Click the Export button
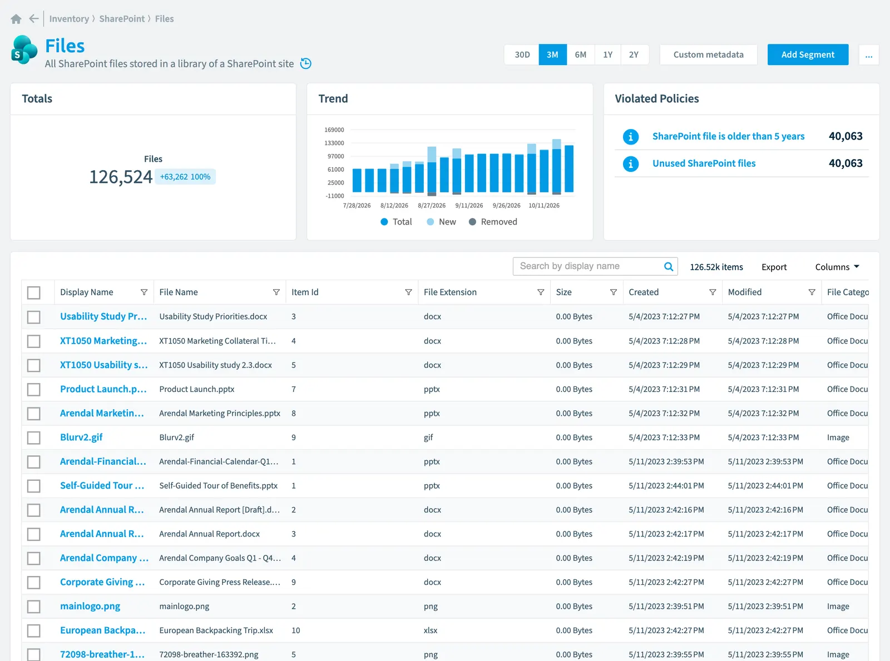Image resolution: width=890 pixels, height=661 pixels. tap(774, 267)
